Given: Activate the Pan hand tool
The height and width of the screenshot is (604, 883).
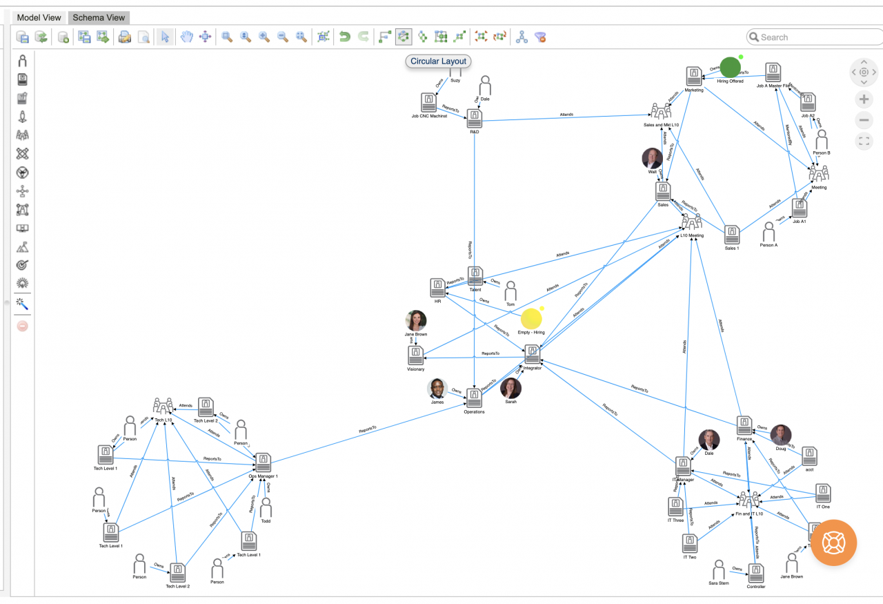Looking at the screenshot, I should [187, 37].
